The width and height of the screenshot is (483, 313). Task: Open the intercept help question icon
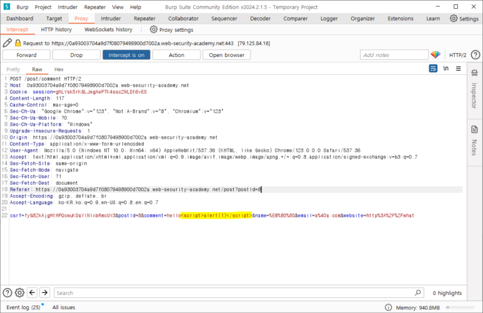476,55
